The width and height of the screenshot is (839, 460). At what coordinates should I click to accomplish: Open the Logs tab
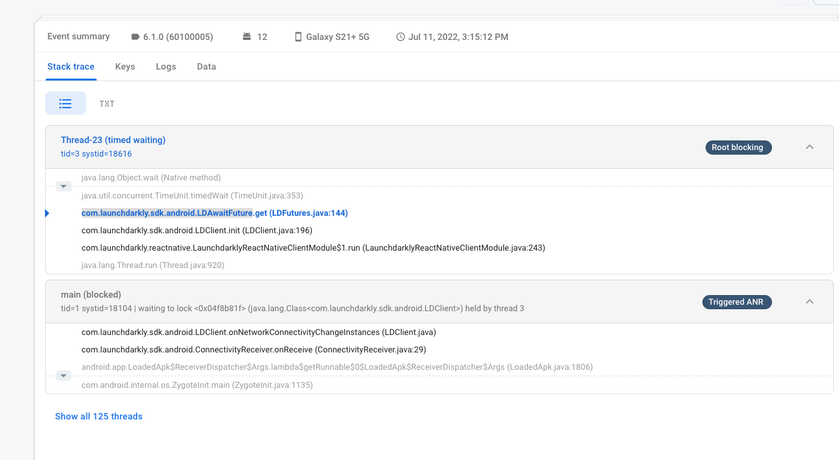166,66
